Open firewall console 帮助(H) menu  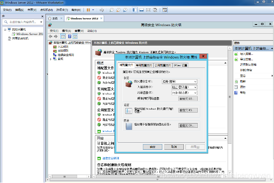92,31
